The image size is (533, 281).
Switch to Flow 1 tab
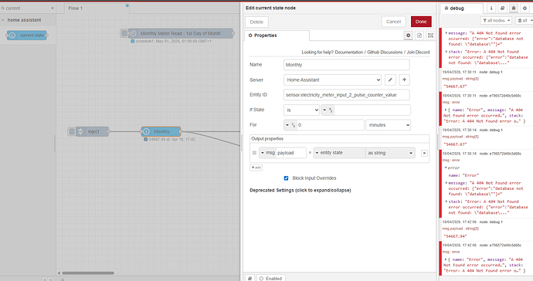tap(97, 8)
